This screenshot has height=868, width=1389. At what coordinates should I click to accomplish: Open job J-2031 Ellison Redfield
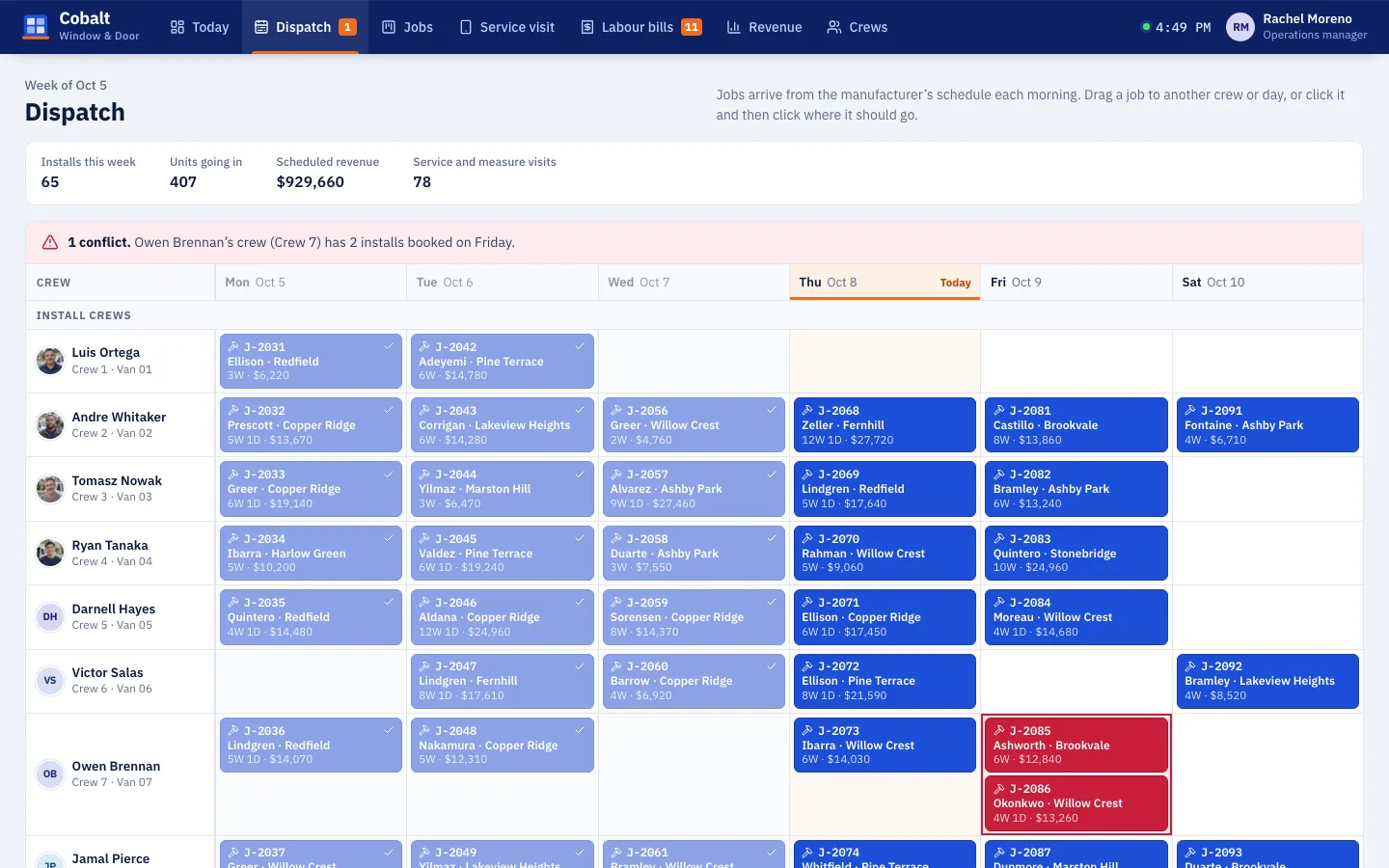(x=311, y=361)
